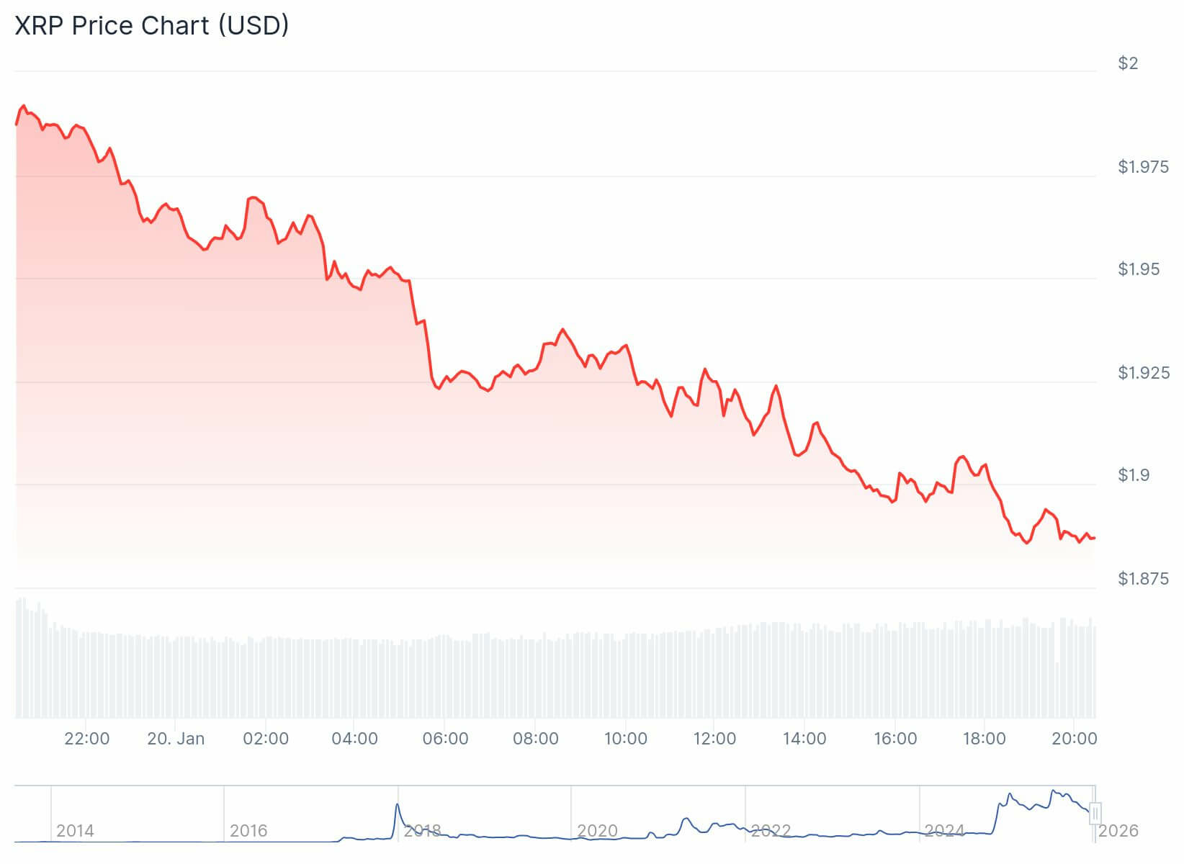Image resolution: width=1184 pixels, height=864 pixels.
Task: Click the 2026 label in the navigator
Action: coord(1118,831)
